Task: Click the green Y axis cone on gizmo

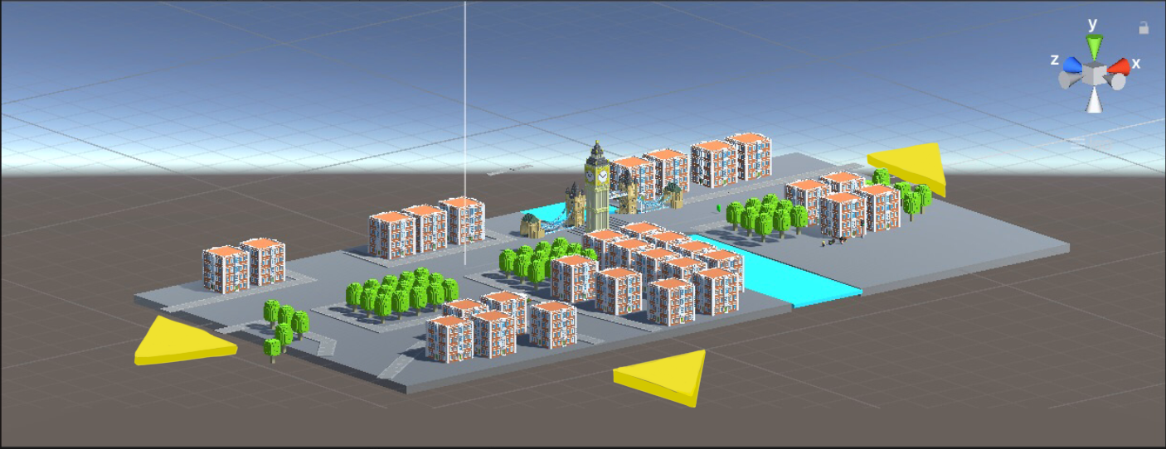Action: [1095, 46]
